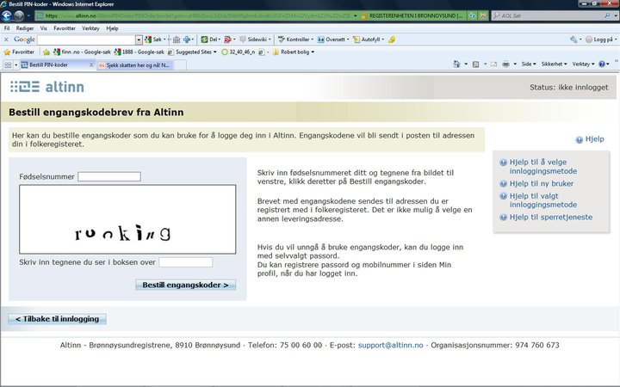Open a new blank tab
The height and width of the screenshot is (387, 620).
pos(180,65)
